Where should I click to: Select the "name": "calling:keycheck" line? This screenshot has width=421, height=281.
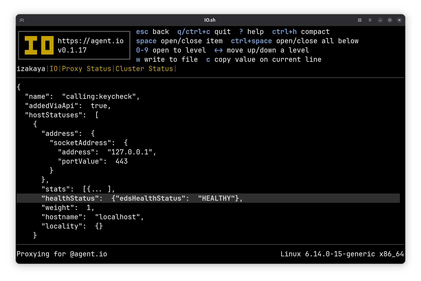pyautogui.click(x=82, y=96)
